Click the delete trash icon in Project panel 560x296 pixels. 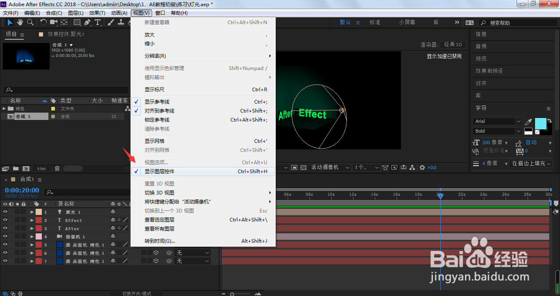(x=57, y=168)
